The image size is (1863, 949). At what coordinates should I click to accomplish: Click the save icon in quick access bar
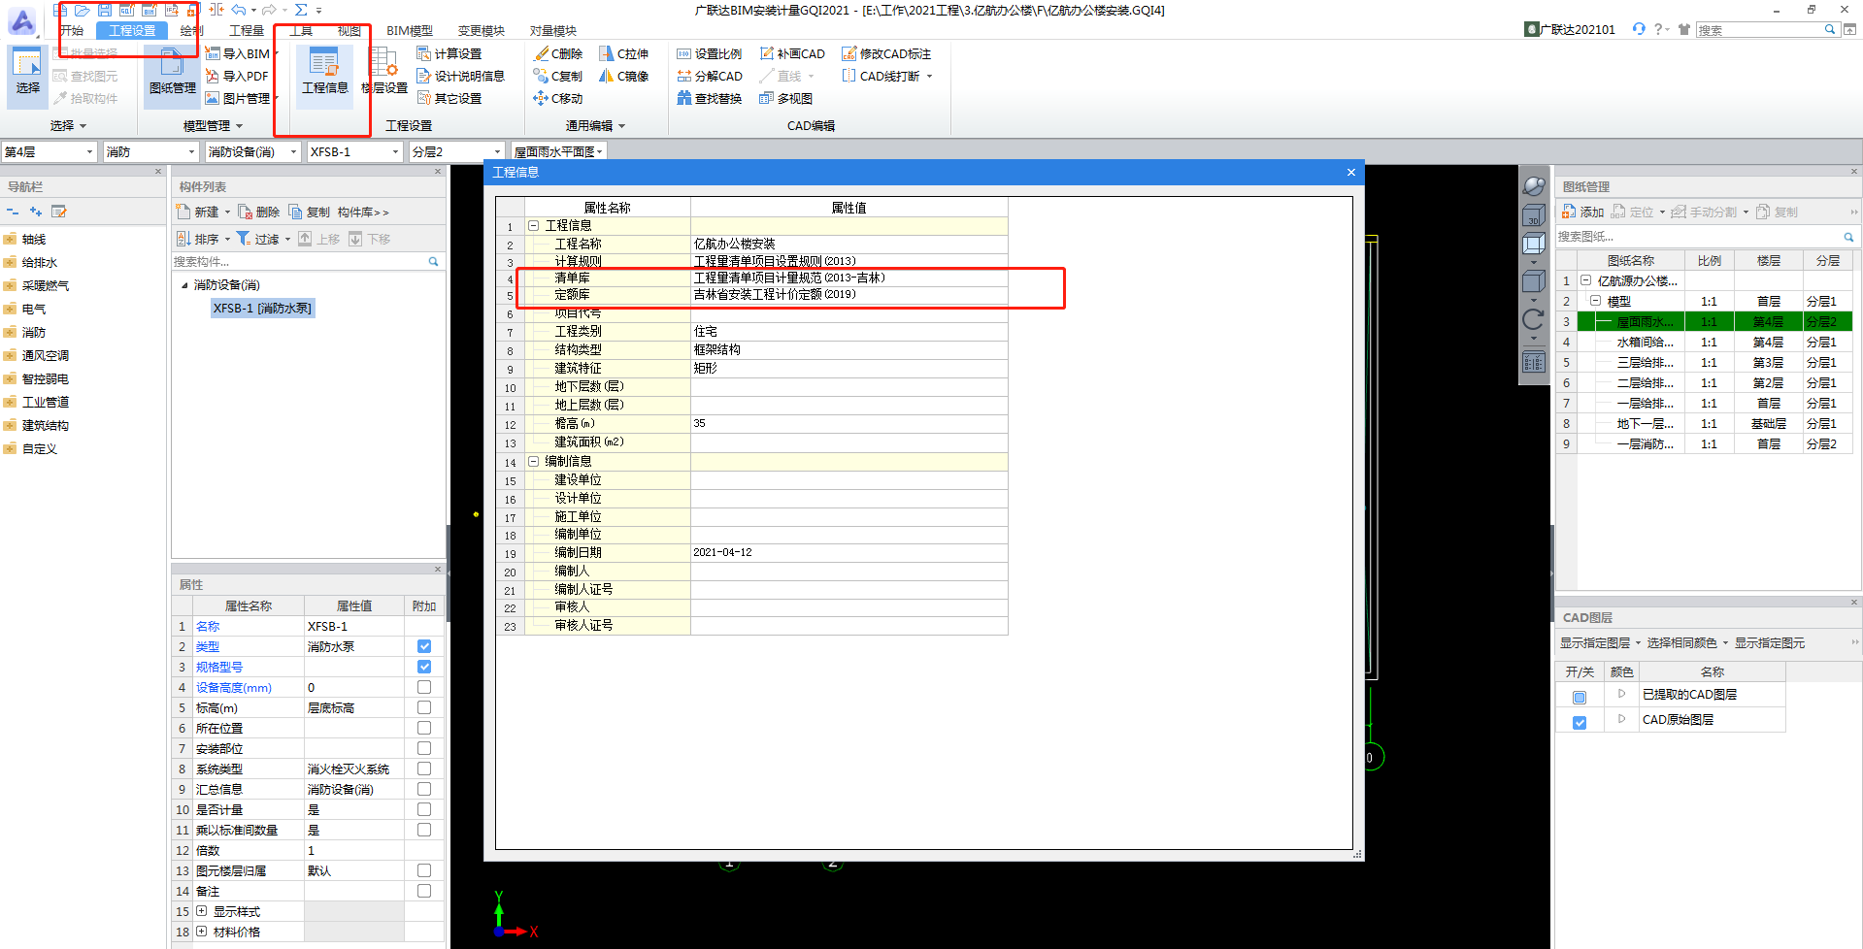click(105, 10)
